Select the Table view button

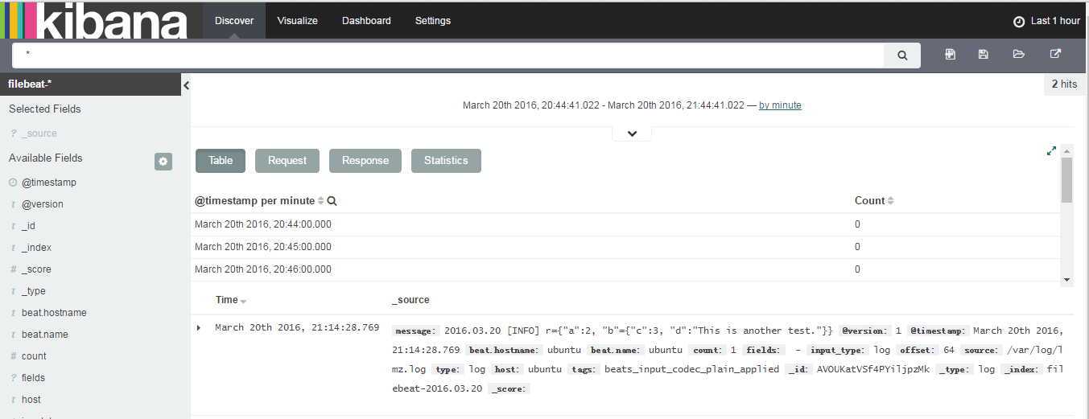point(221,161)
